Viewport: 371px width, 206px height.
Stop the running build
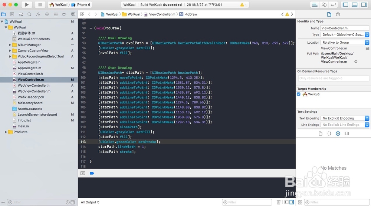(40, 4)
